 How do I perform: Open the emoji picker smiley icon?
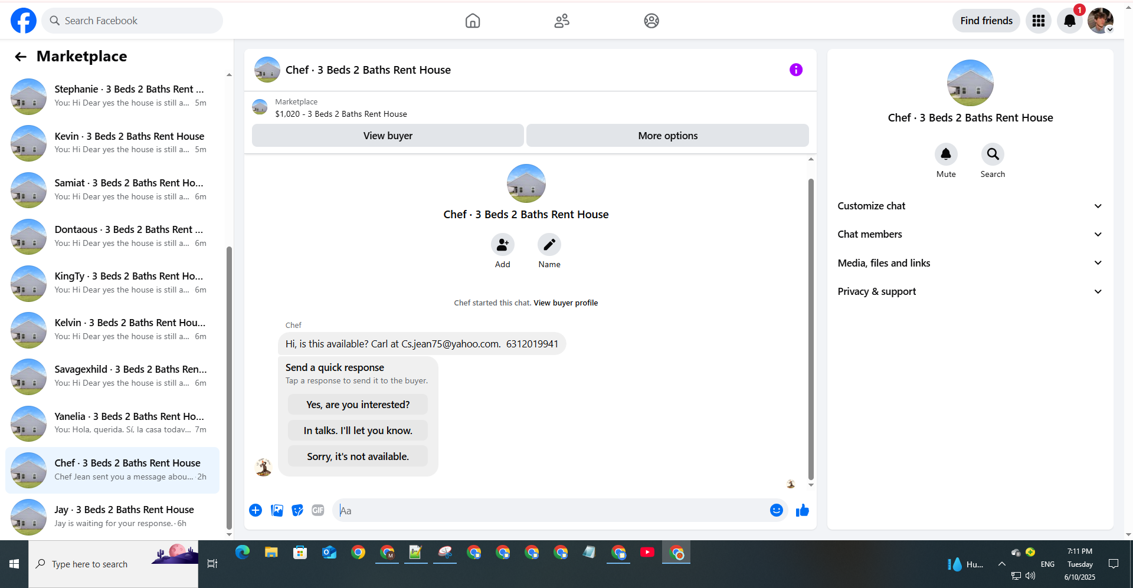777,510
